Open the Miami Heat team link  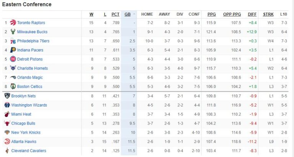pos(21,114)
